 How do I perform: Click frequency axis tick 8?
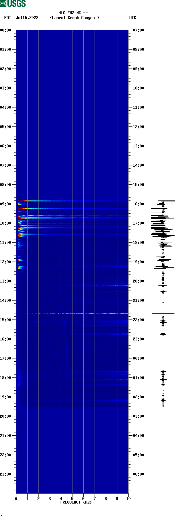106,499
